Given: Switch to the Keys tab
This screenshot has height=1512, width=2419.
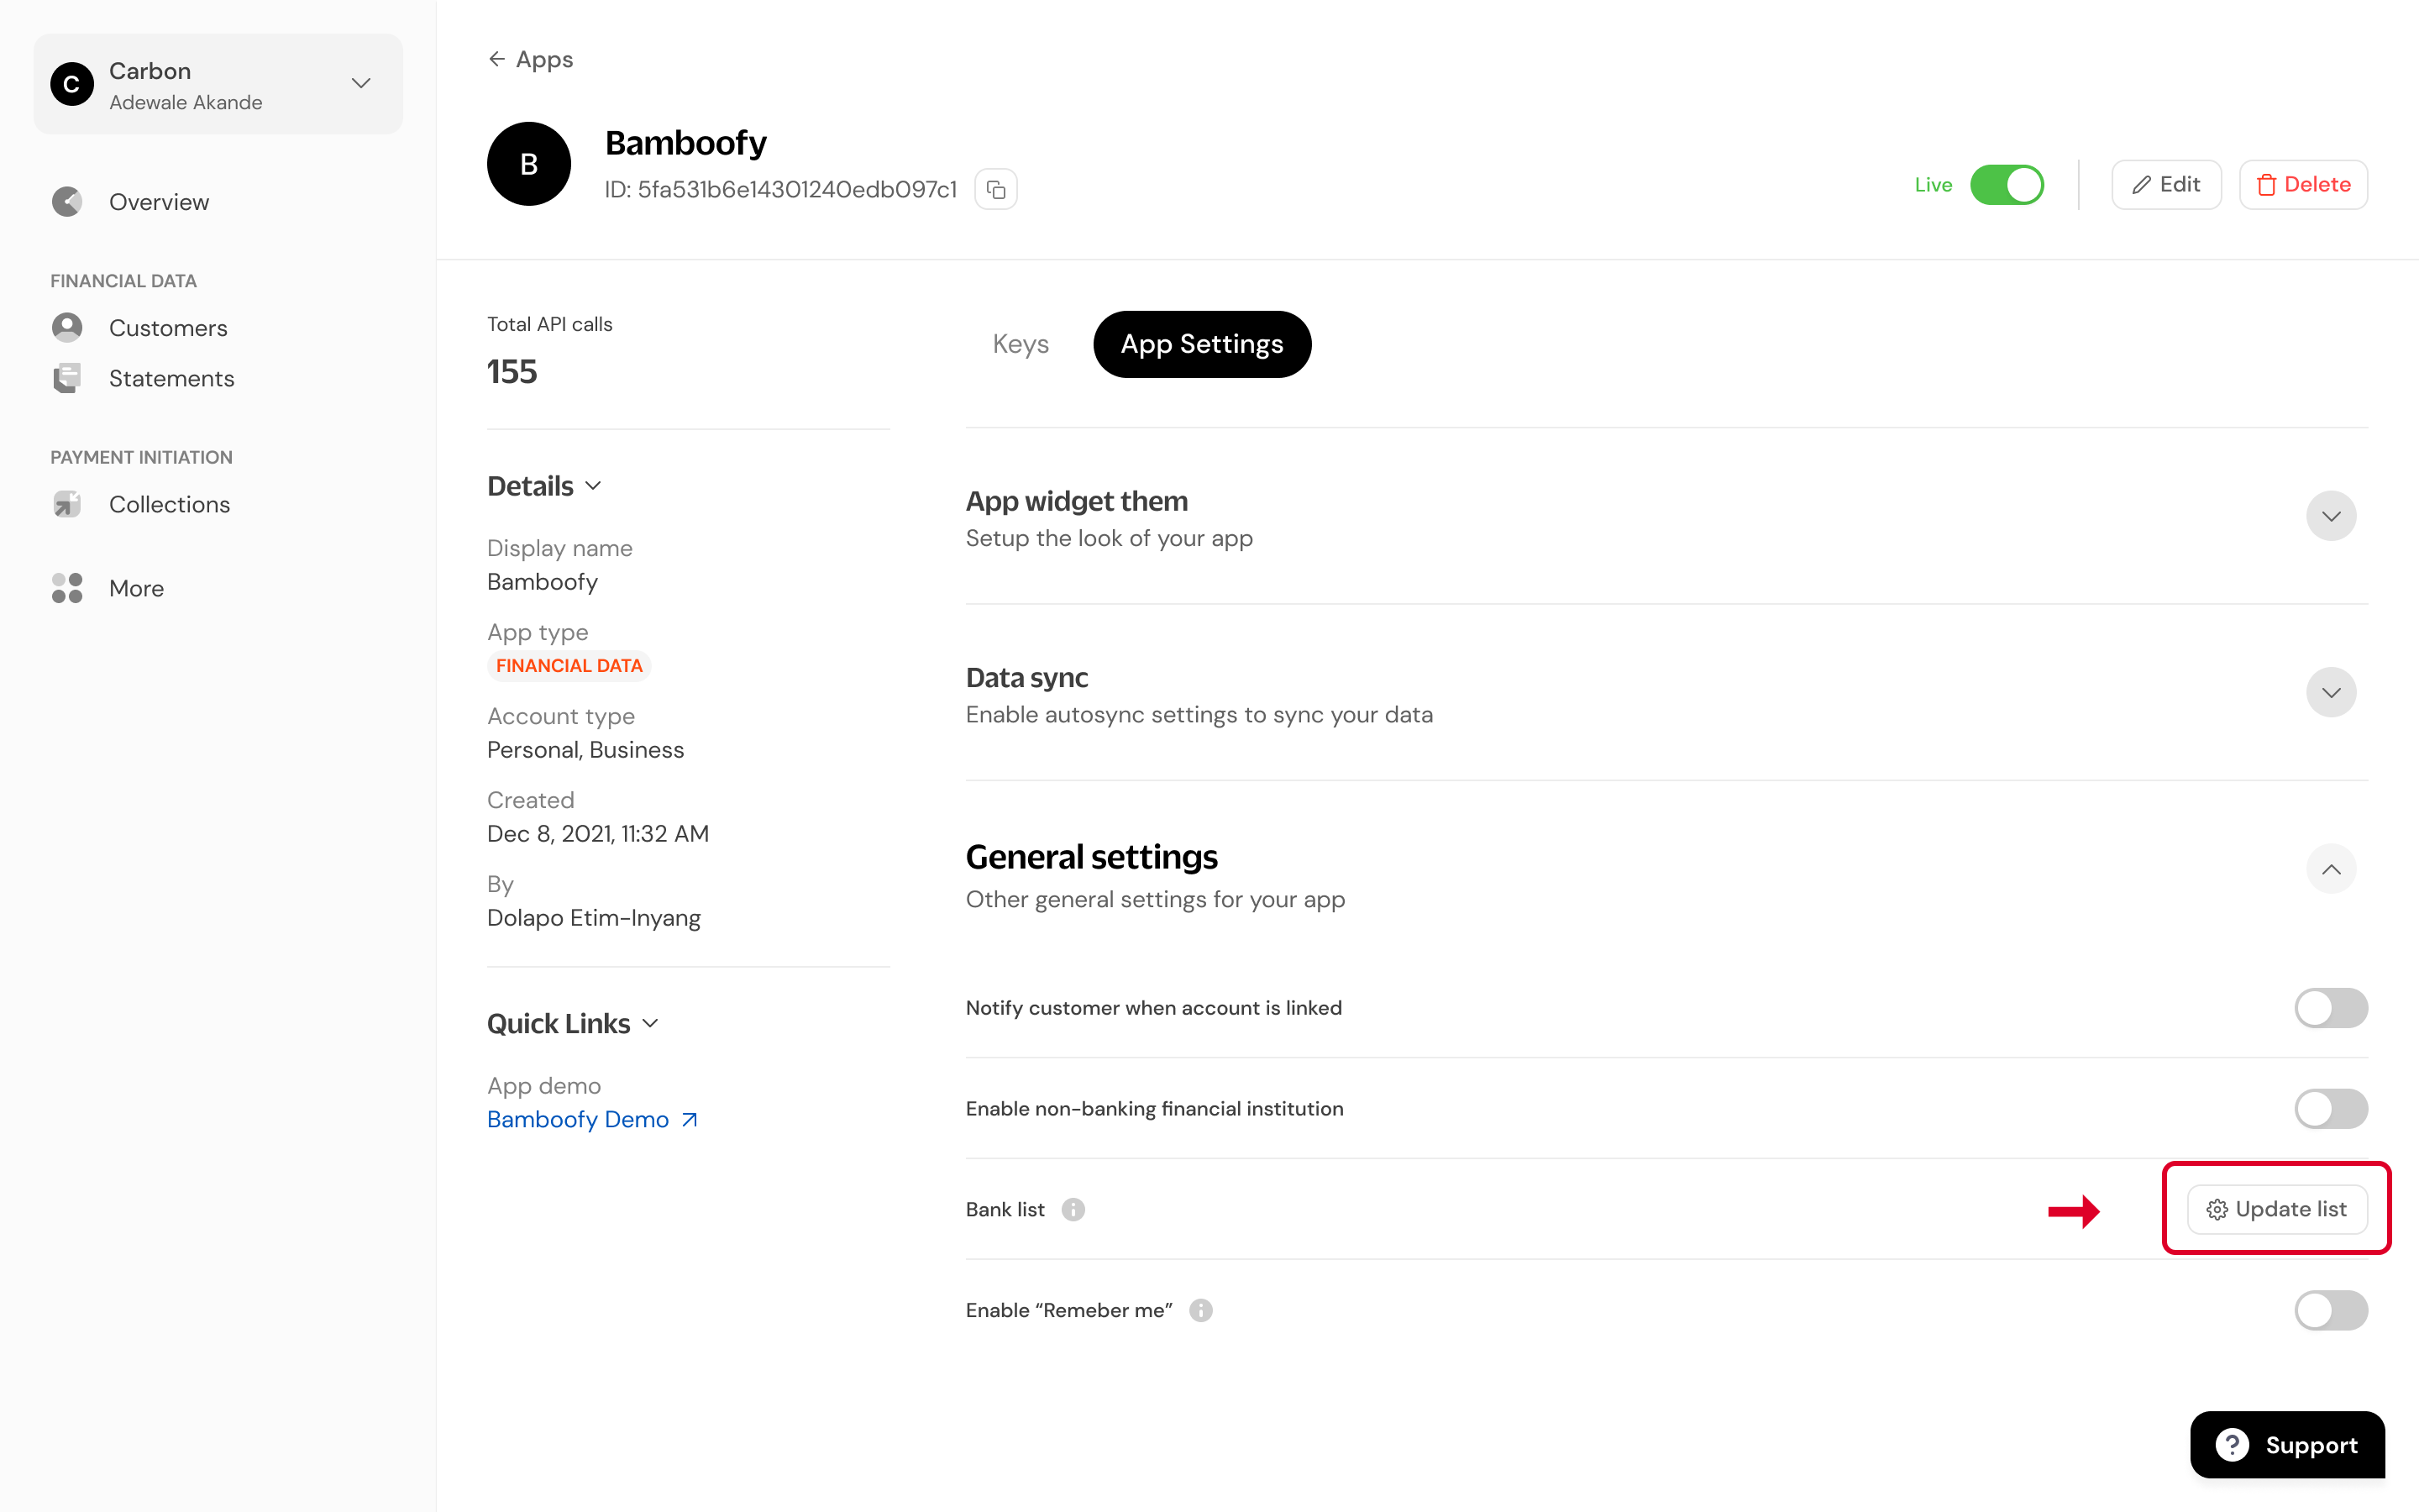Looking at the screenshot, I should [1020, 344].
